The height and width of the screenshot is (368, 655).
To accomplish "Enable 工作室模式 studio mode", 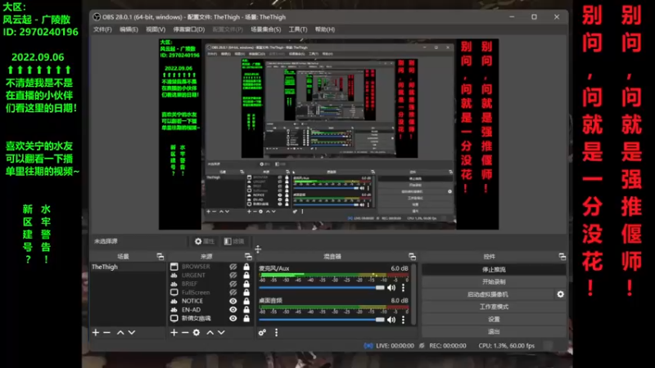I will (494, 307).
